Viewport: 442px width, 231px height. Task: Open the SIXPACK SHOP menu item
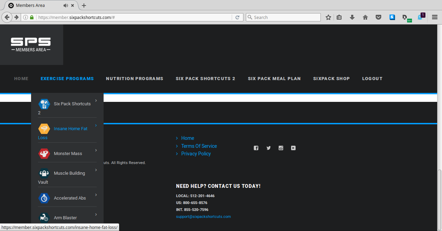point(331,79)
